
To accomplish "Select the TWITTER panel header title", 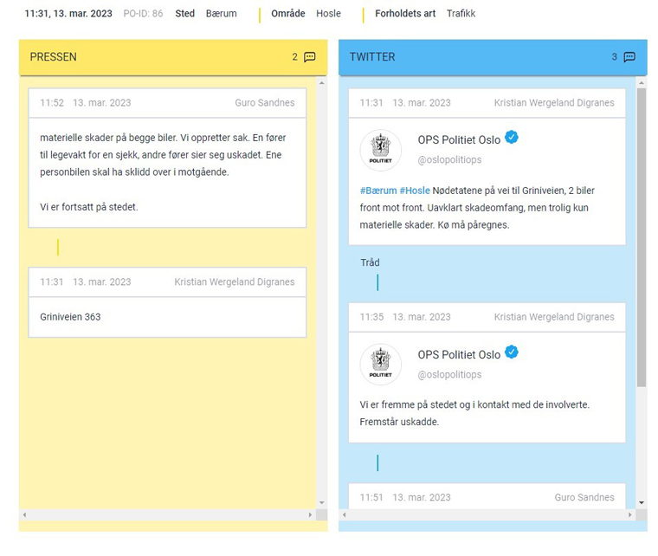I will (372, 57).
